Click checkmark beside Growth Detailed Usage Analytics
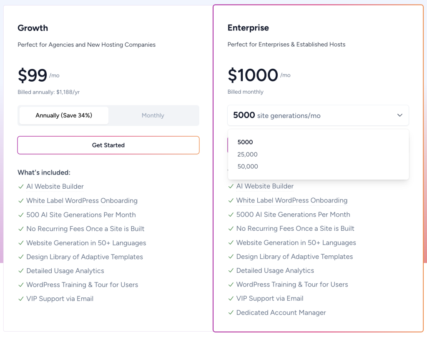The width and height of the screenshot is (427, 337). [21, 271]
